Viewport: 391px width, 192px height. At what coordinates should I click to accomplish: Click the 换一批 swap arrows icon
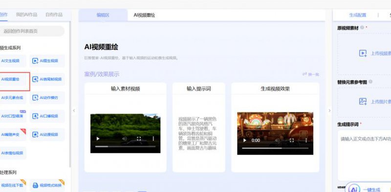pyautogui.click(x=304, y=74)
